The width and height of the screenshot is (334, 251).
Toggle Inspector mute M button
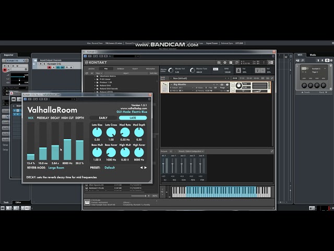pos(5,66)
